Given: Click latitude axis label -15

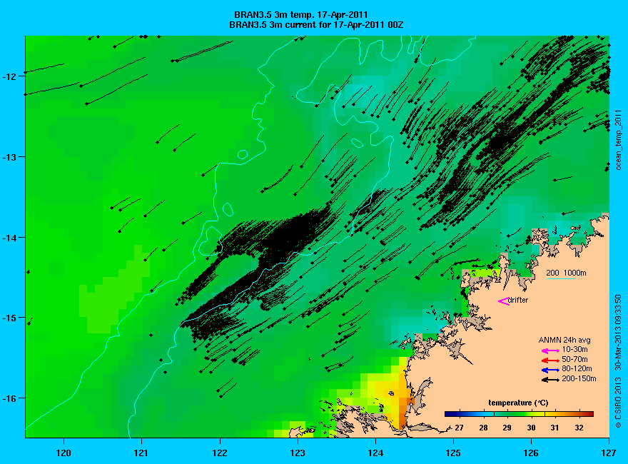Looking at the screenshot, I should coord(9,318).
